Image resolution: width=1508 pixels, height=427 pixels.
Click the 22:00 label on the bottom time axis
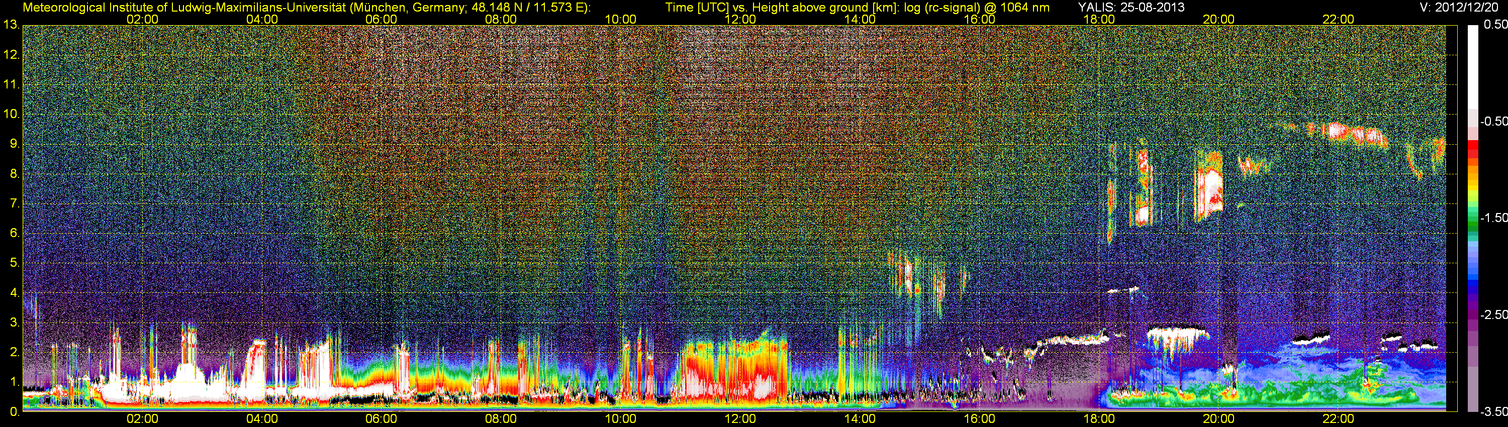click(1338, 419)
